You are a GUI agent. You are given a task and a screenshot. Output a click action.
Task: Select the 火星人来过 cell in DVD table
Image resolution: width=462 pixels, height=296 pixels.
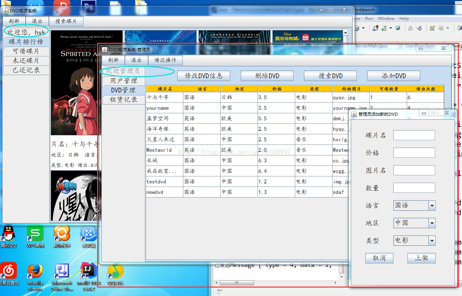165,140
